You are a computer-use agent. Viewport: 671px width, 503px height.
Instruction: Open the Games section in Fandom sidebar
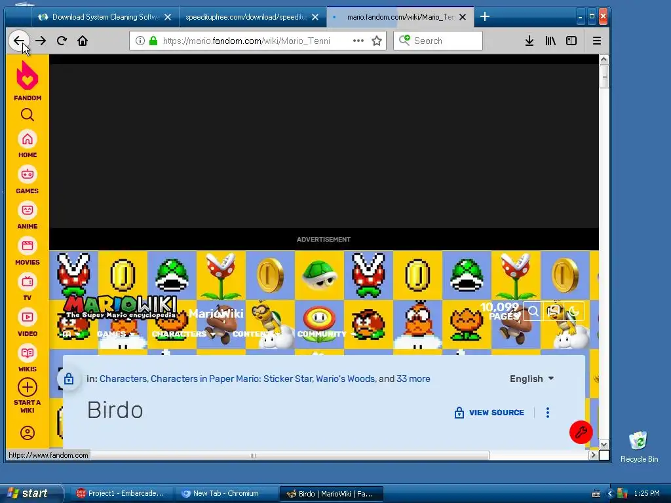coord(28,179)
